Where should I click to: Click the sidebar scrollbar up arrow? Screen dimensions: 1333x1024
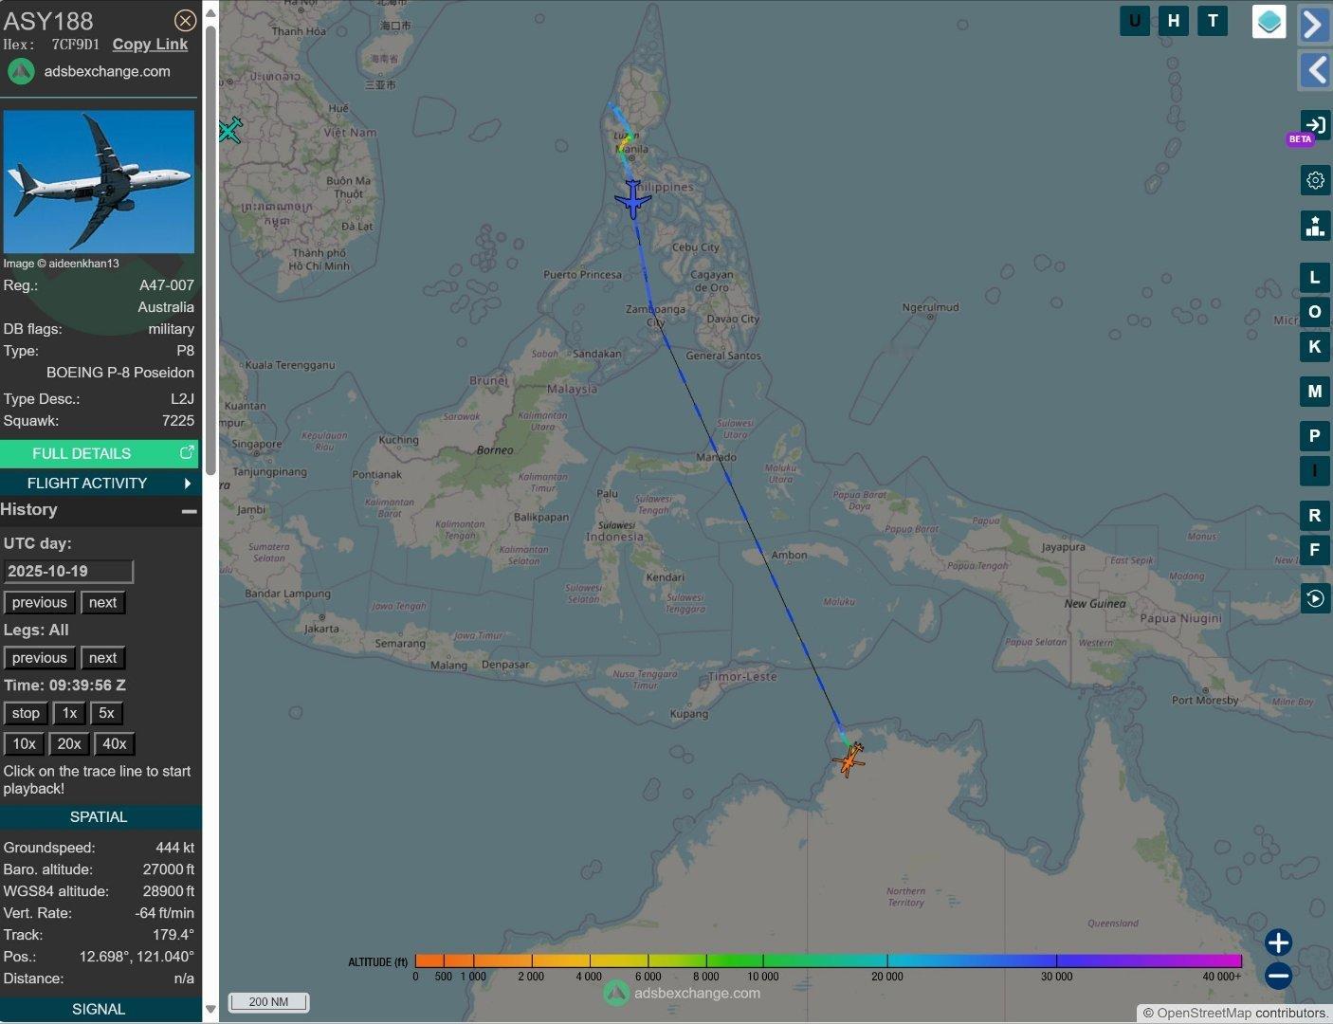[x=210, y=11]
